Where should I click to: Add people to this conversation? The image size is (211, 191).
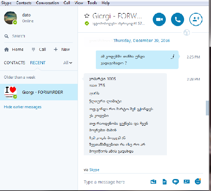pyautogui.click(x=196, y=20)
